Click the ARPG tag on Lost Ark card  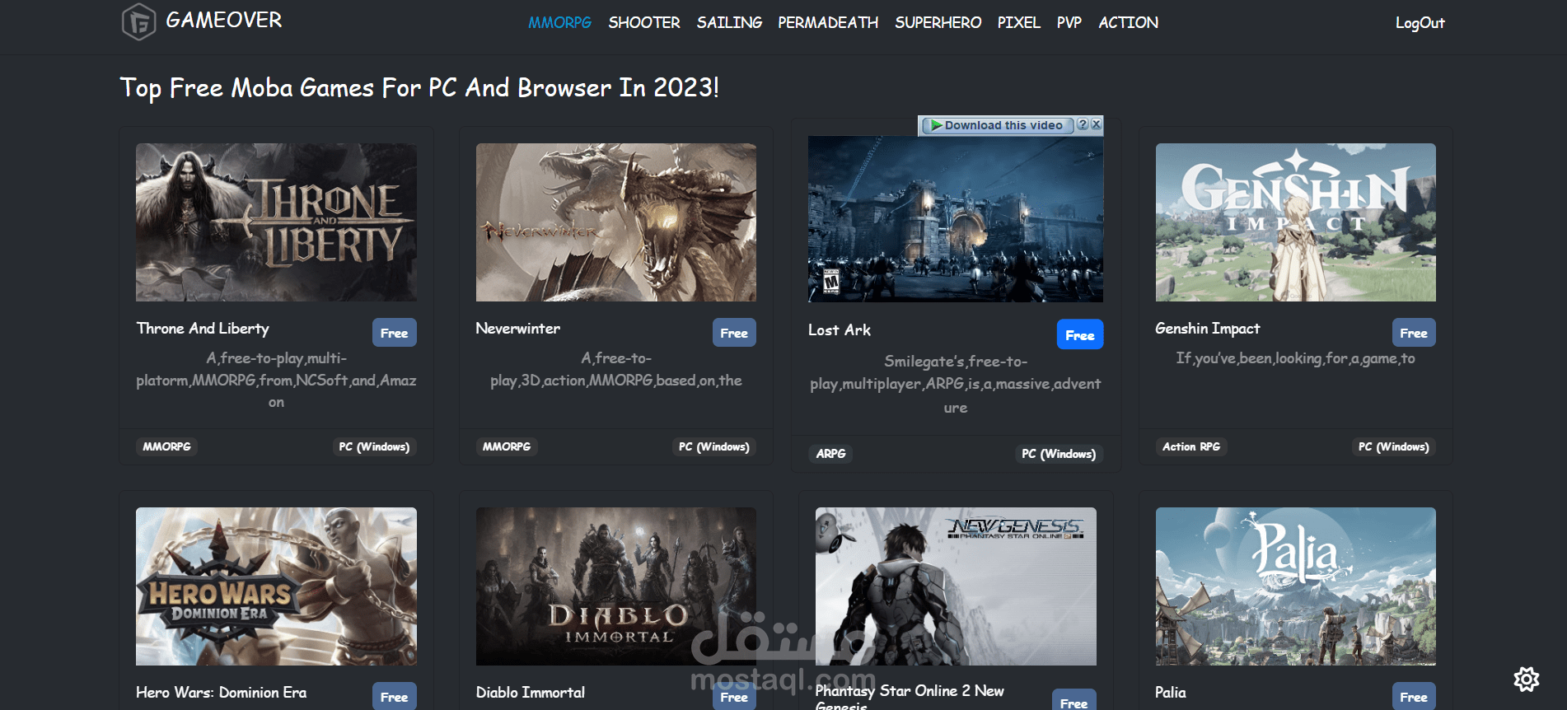(x=831, y=454)
